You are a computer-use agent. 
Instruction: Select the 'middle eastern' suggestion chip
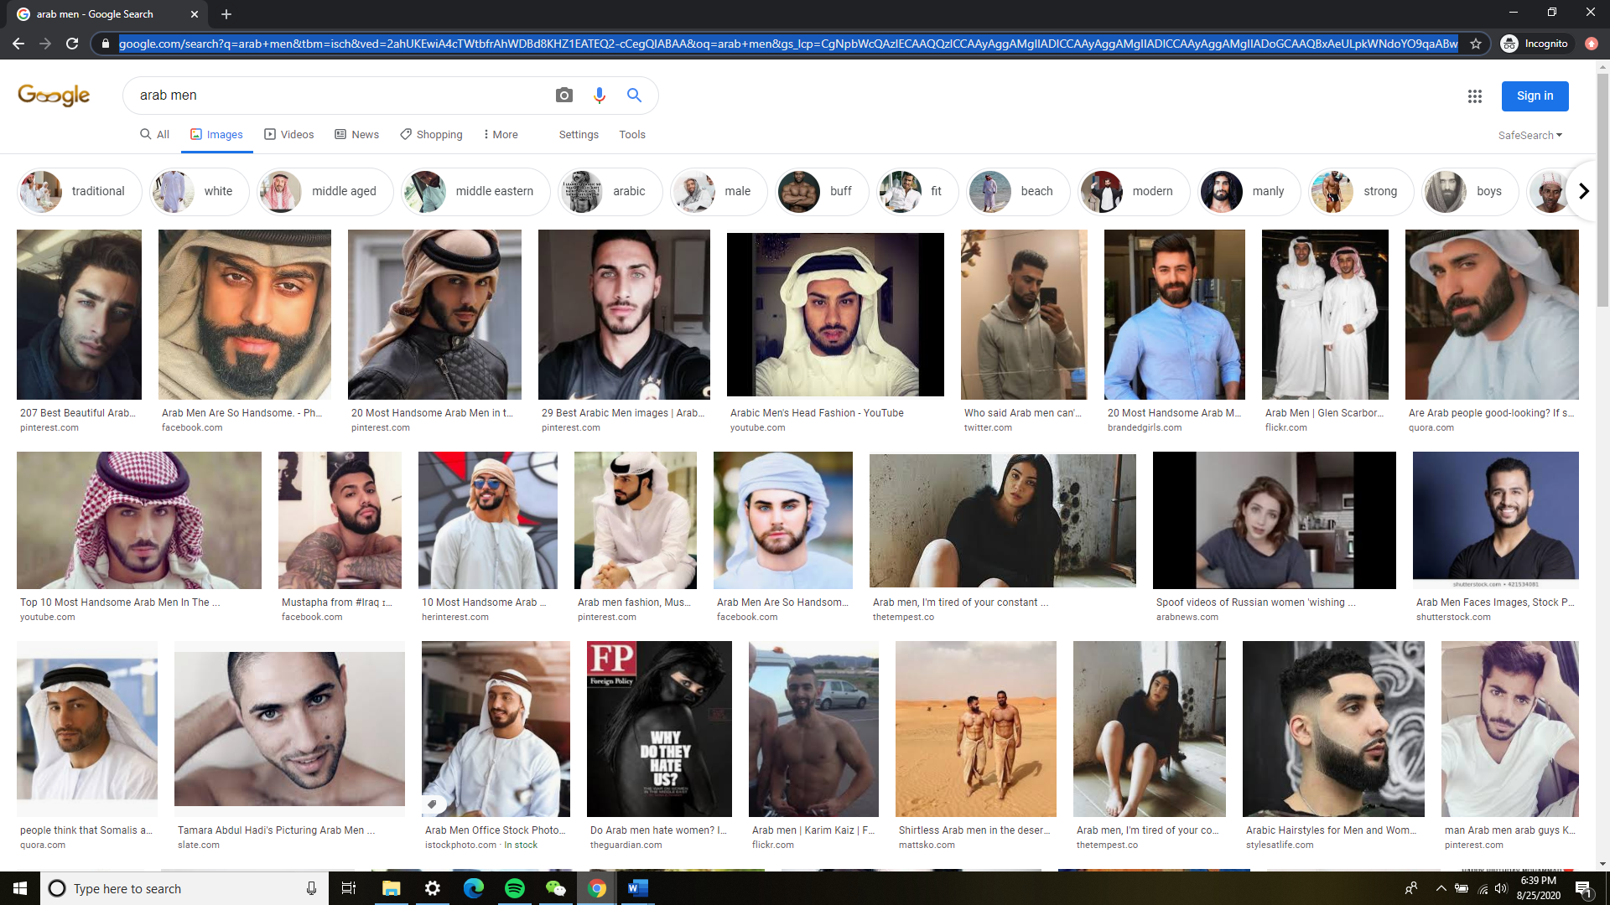coord(475,191)
